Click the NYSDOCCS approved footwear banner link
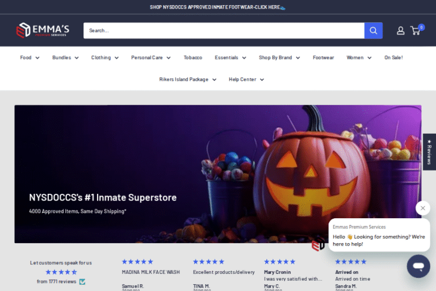 click(x=217, y=7)
